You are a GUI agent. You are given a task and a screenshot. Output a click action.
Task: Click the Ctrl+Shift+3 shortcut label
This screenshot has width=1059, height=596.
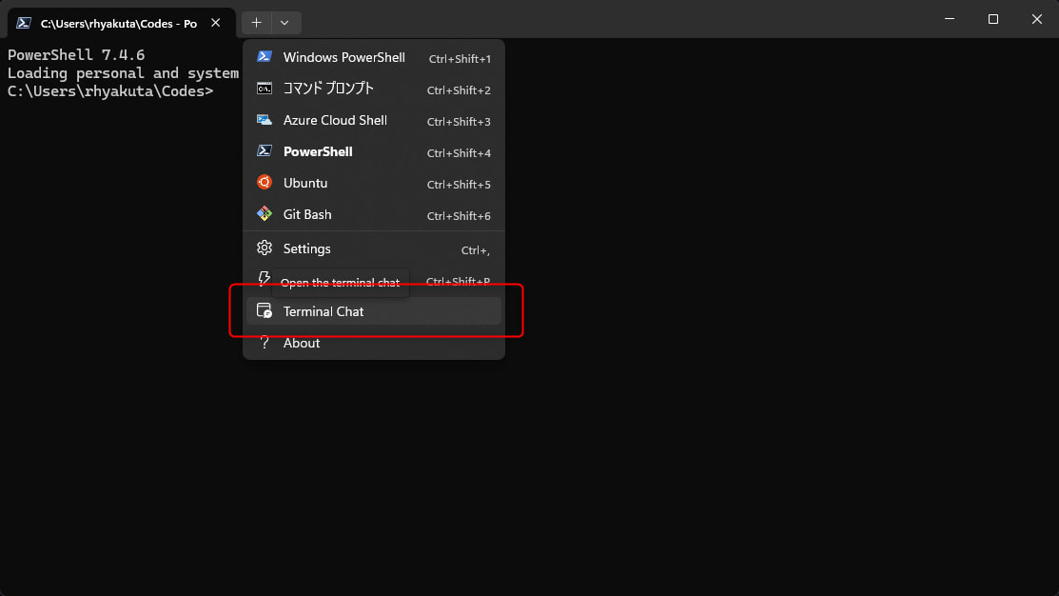coord(459,122)
